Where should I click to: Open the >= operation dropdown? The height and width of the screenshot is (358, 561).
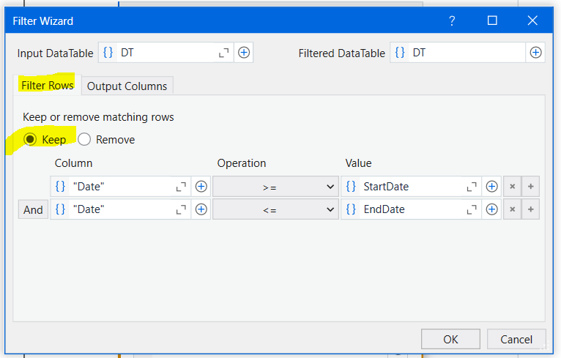(275, 187)
